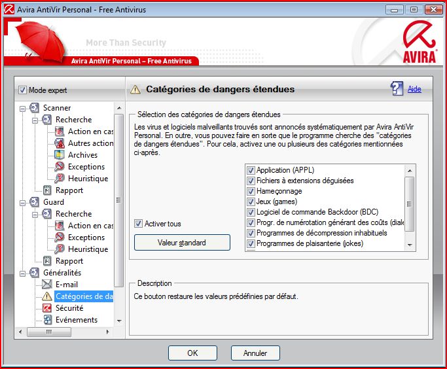Uncheck Programmes de décompression inhabituels
447x369 pixels.
click(251, 233)
